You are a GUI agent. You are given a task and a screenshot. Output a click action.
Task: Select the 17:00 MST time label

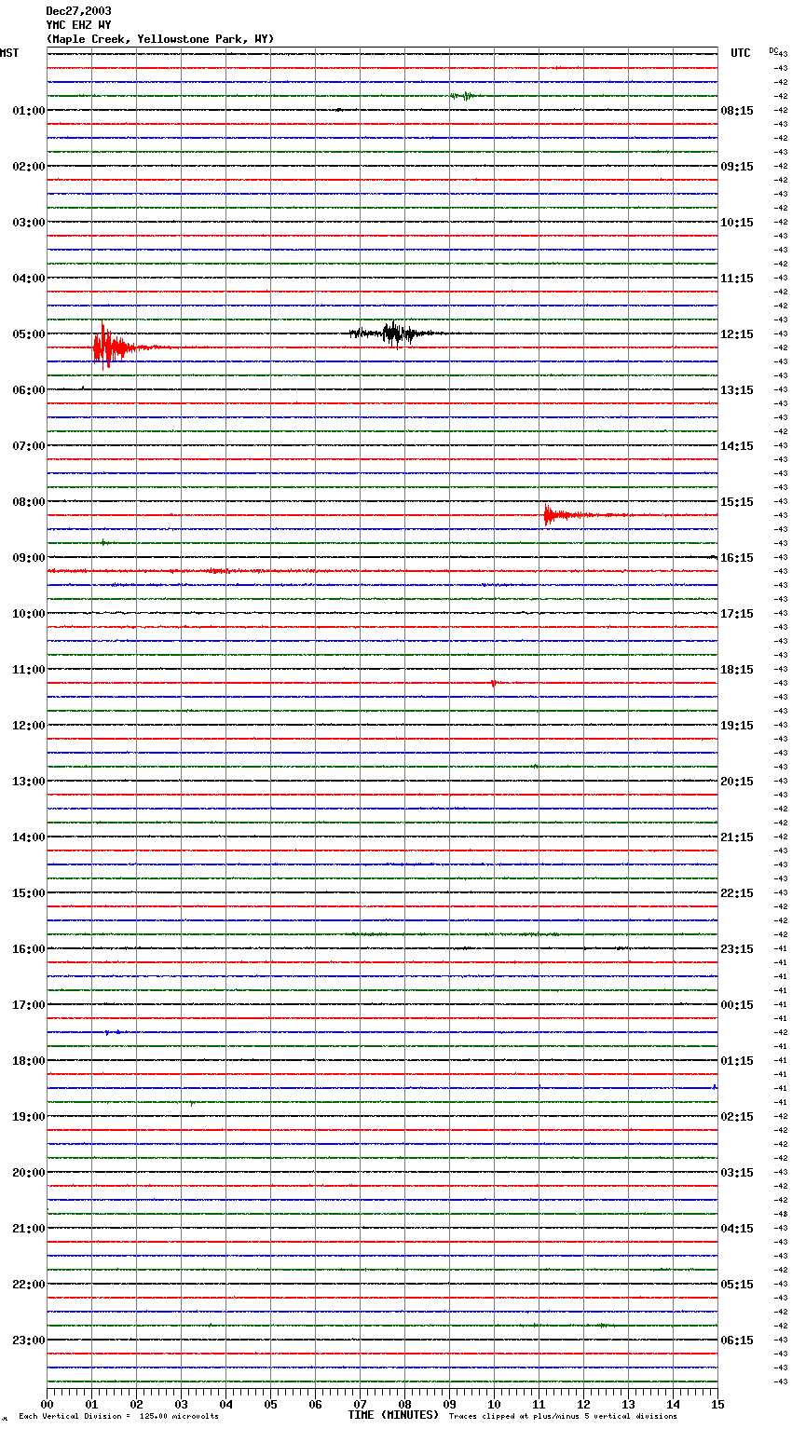point(29,1005)
